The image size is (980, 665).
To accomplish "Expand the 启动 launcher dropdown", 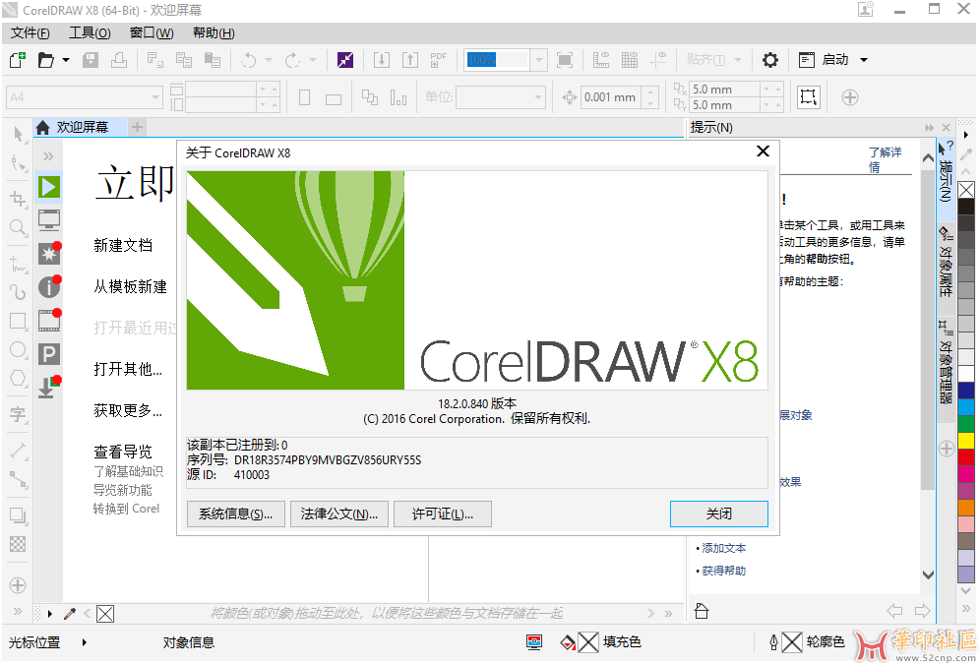I will tap(864, 60).
